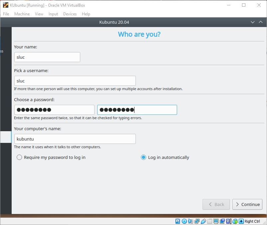Minimize the VirtualBox window
267x225 pixels.
(229, 5)
